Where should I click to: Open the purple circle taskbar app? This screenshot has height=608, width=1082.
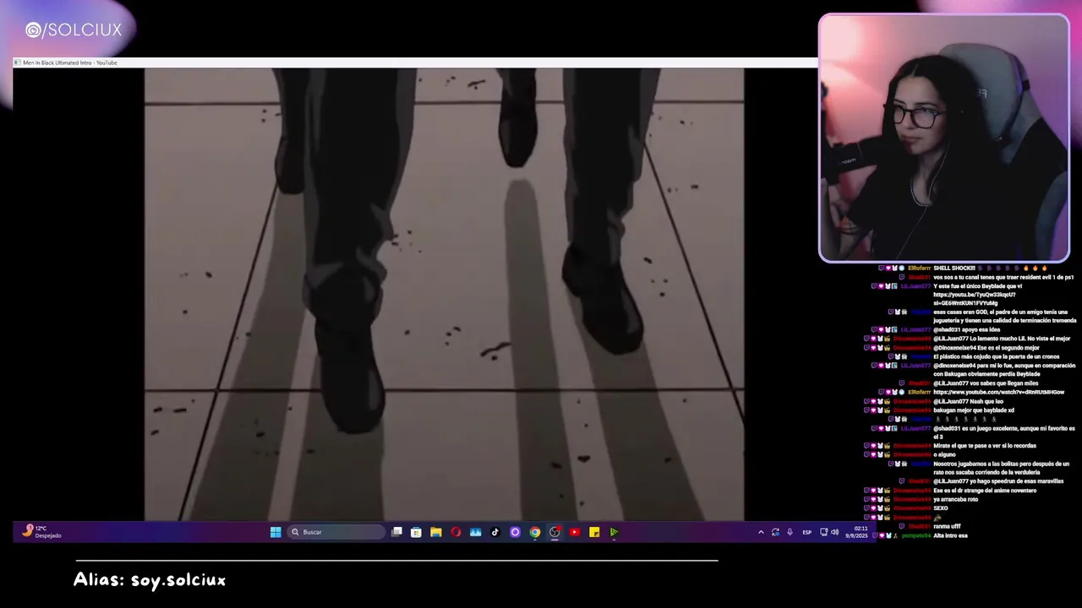[x=515, y=532]
